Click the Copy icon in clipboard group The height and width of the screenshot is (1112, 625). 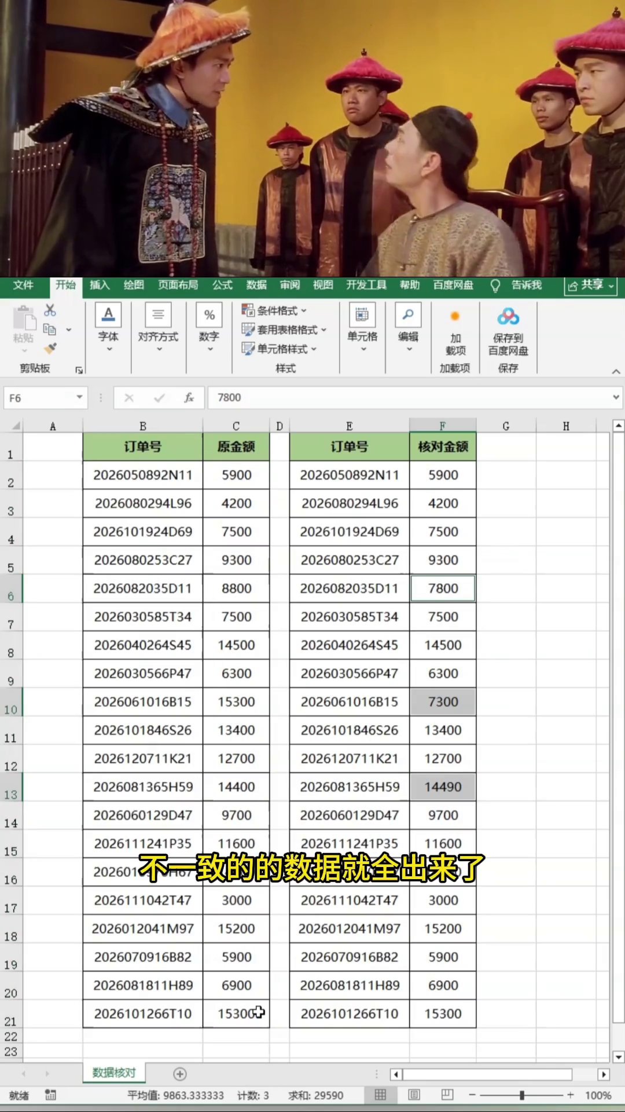tap(50, 330)
